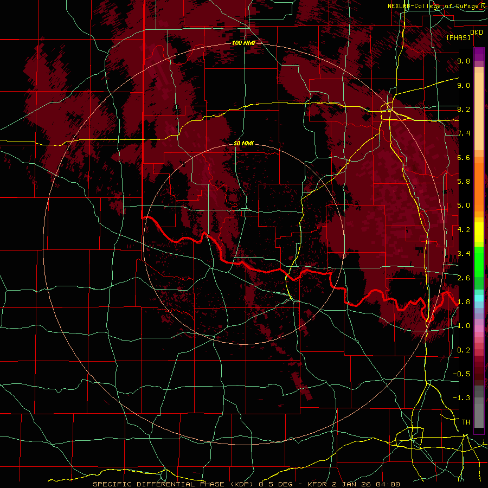The height and width of the screenshot is (488, 488).
Task: Click "SPECIFIC DIFFERENTIAL PHASE" in the bottom caption
Action: 158,484
